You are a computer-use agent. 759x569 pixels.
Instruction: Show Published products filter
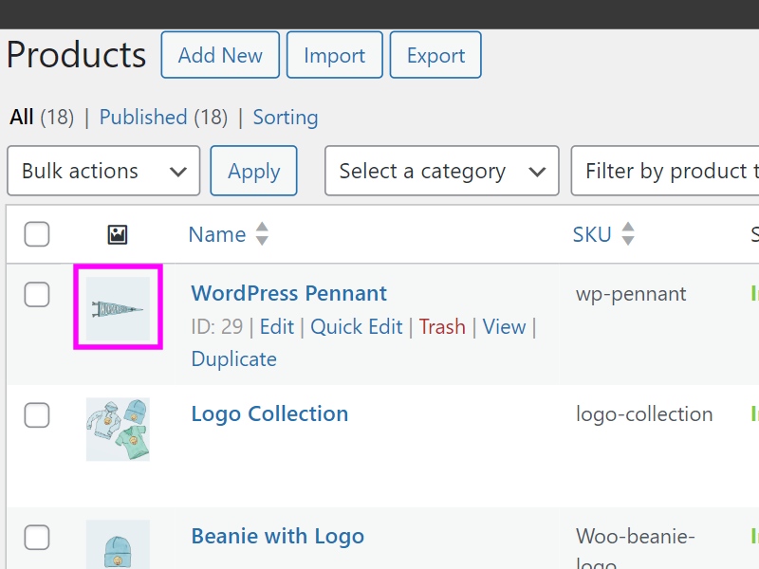tap(143, 117)
